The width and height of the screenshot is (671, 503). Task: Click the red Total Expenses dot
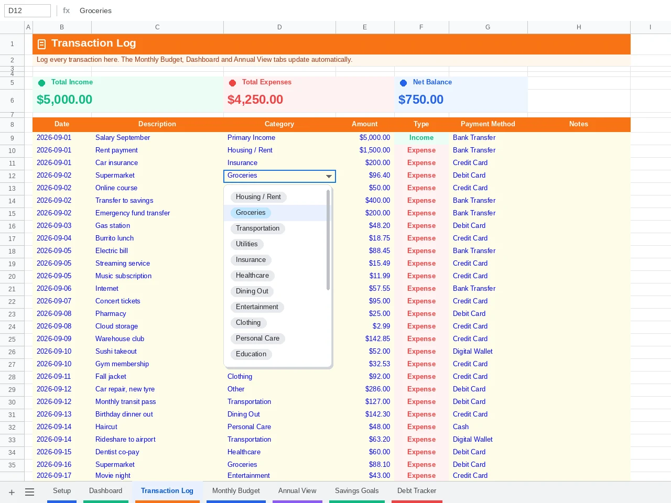coord(233,83)
